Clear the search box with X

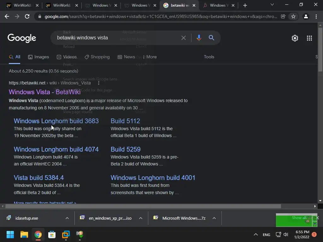183,38
